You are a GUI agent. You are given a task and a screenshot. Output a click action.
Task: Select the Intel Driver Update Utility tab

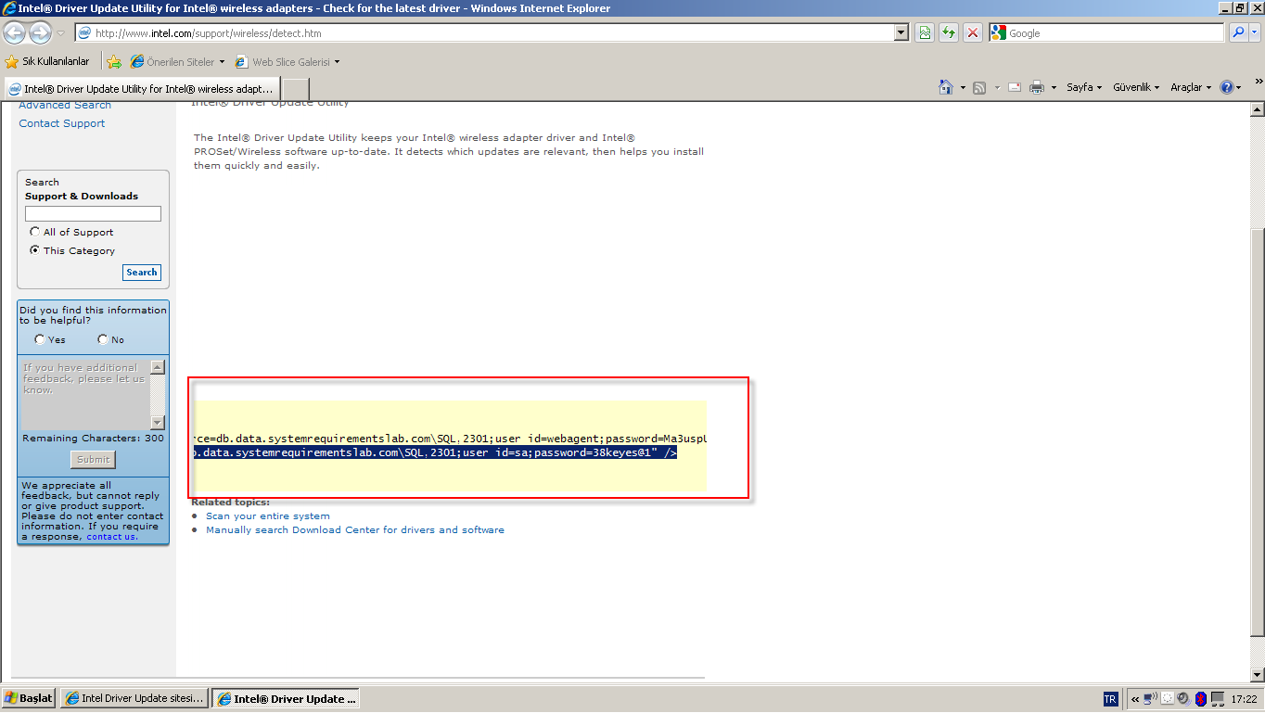(x=142, y=89)
